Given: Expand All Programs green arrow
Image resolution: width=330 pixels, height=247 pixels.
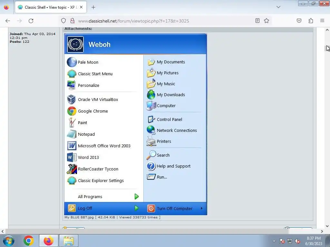Looking at the screenshot, I should pyautogui.click(x=137, y=197).
